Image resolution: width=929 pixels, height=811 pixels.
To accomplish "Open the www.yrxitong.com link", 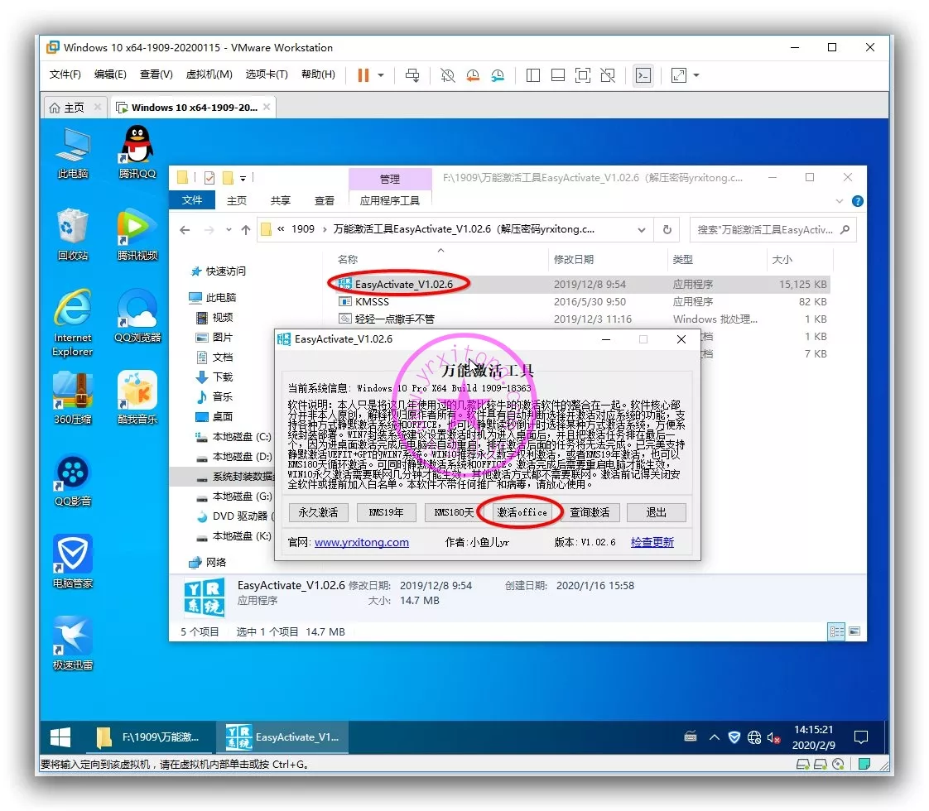I will 362,542.
